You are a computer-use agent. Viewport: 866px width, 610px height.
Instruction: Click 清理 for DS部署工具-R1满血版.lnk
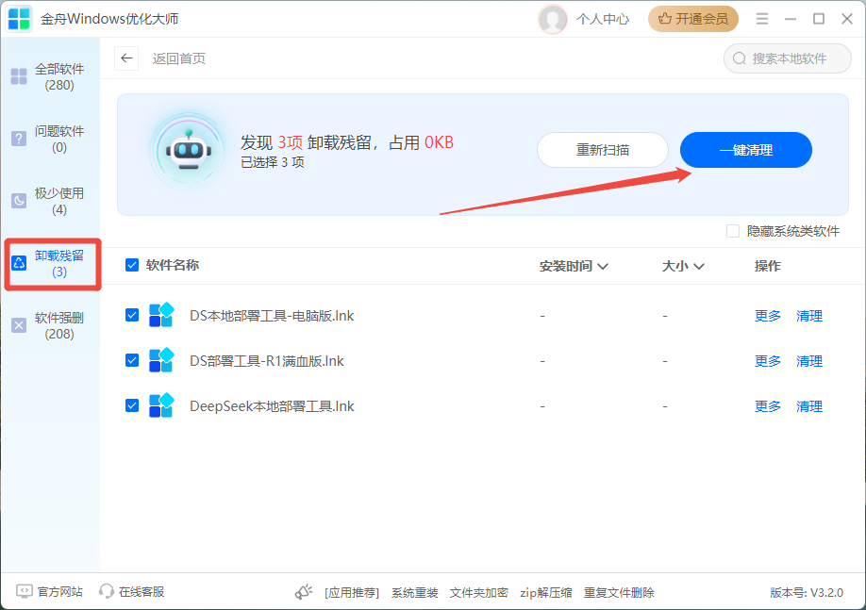point(809,361)
